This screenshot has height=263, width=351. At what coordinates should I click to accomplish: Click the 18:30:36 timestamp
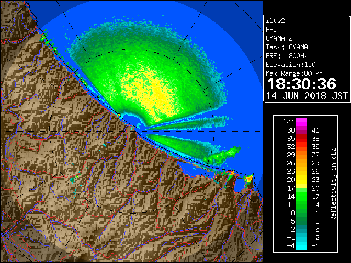tap(302, 84)
